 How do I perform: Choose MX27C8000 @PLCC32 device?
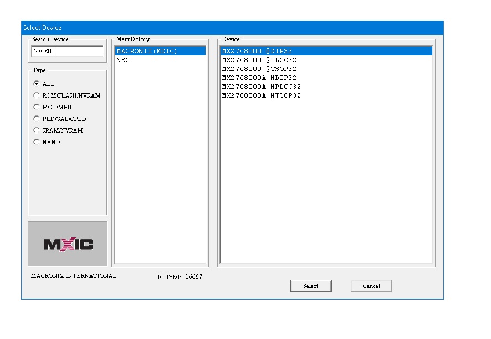pos(326,60)
